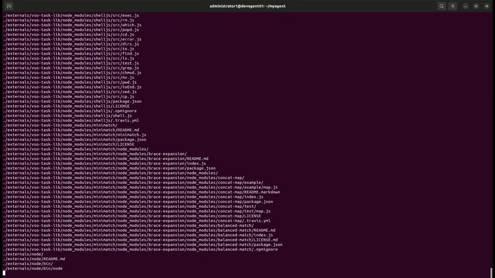Image resolution: width=495 pixels, height=278 pixels.
Task: Select line ending shelljs/shell.js
Action: point(68,115)
